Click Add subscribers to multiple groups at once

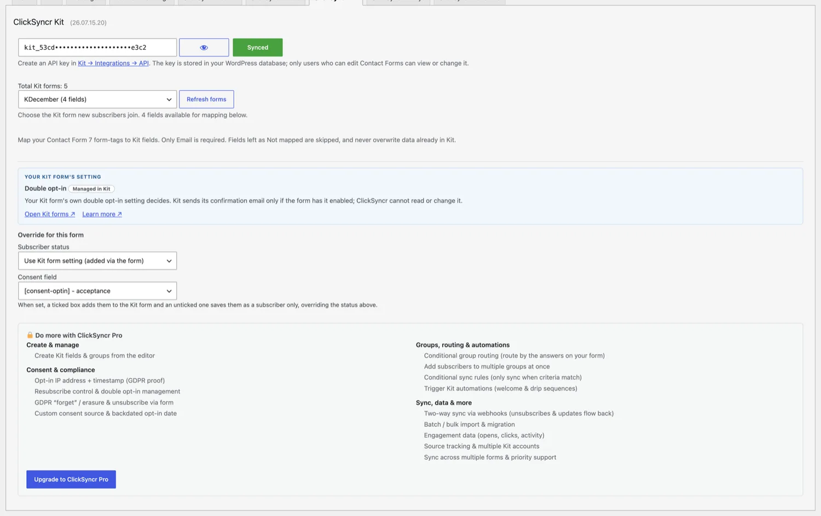(x=487, y=367)
